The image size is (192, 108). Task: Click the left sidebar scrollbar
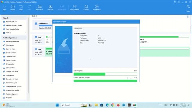(28, 55)
